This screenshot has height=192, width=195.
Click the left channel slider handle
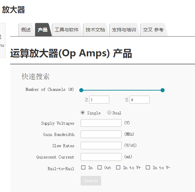coord(81,90)
